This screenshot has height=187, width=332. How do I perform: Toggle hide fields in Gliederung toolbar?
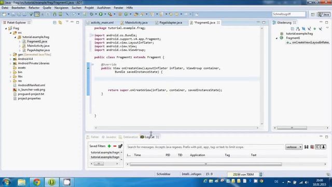[x=303, y=29]
